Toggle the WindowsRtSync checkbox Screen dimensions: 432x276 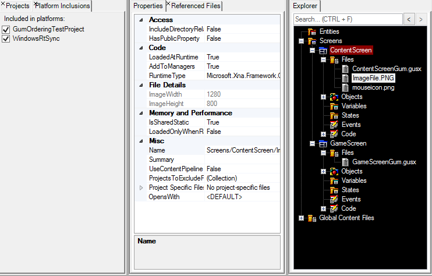tap(6, 38)
